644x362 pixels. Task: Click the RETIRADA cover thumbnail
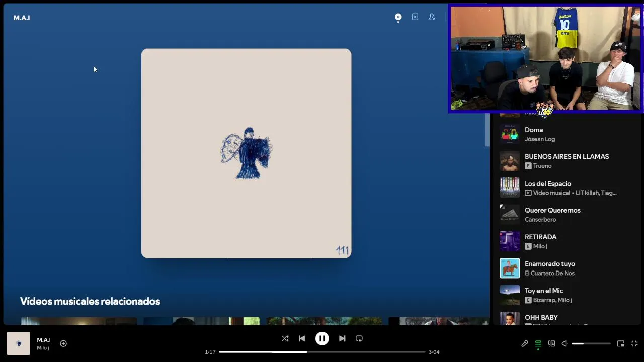[510, 241]
